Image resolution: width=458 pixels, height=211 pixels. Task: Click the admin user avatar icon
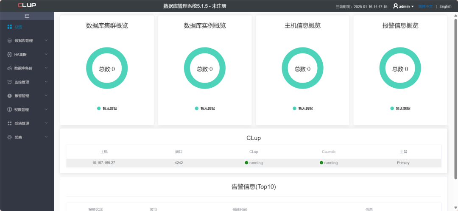pos(396,6)
